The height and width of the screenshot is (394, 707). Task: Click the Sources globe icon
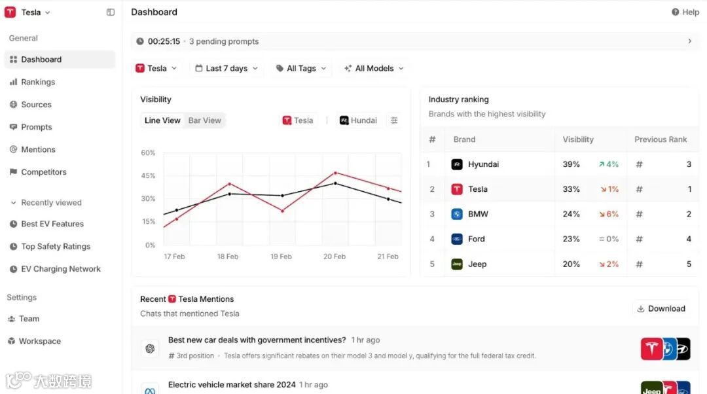click(13, 105)
